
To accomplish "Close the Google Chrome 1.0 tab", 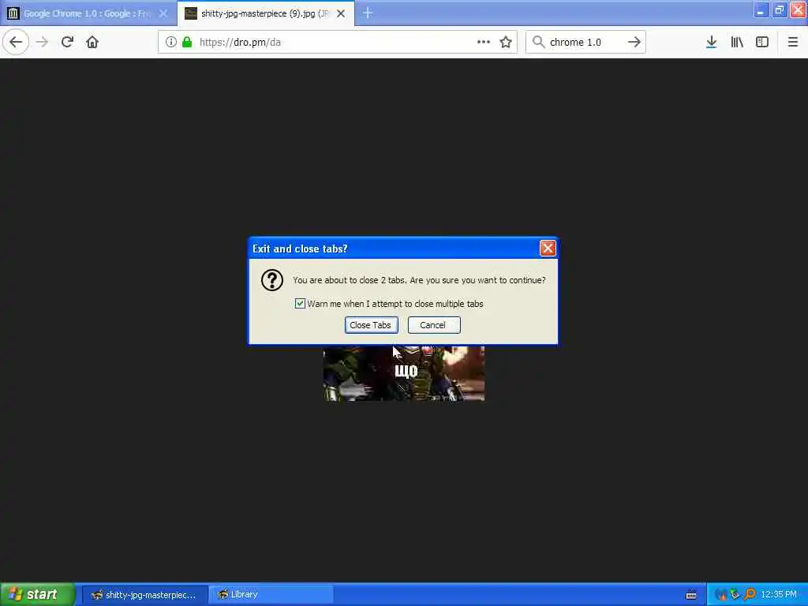I will click(163, 13).
